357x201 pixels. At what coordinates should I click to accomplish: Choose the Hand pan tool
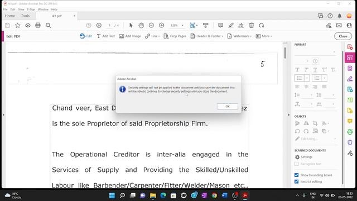(141, 25)
